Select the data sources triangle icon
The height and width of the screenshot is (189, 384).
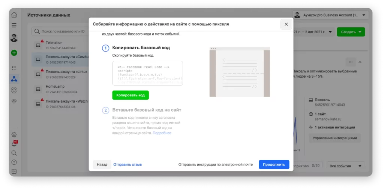point(14,79)
